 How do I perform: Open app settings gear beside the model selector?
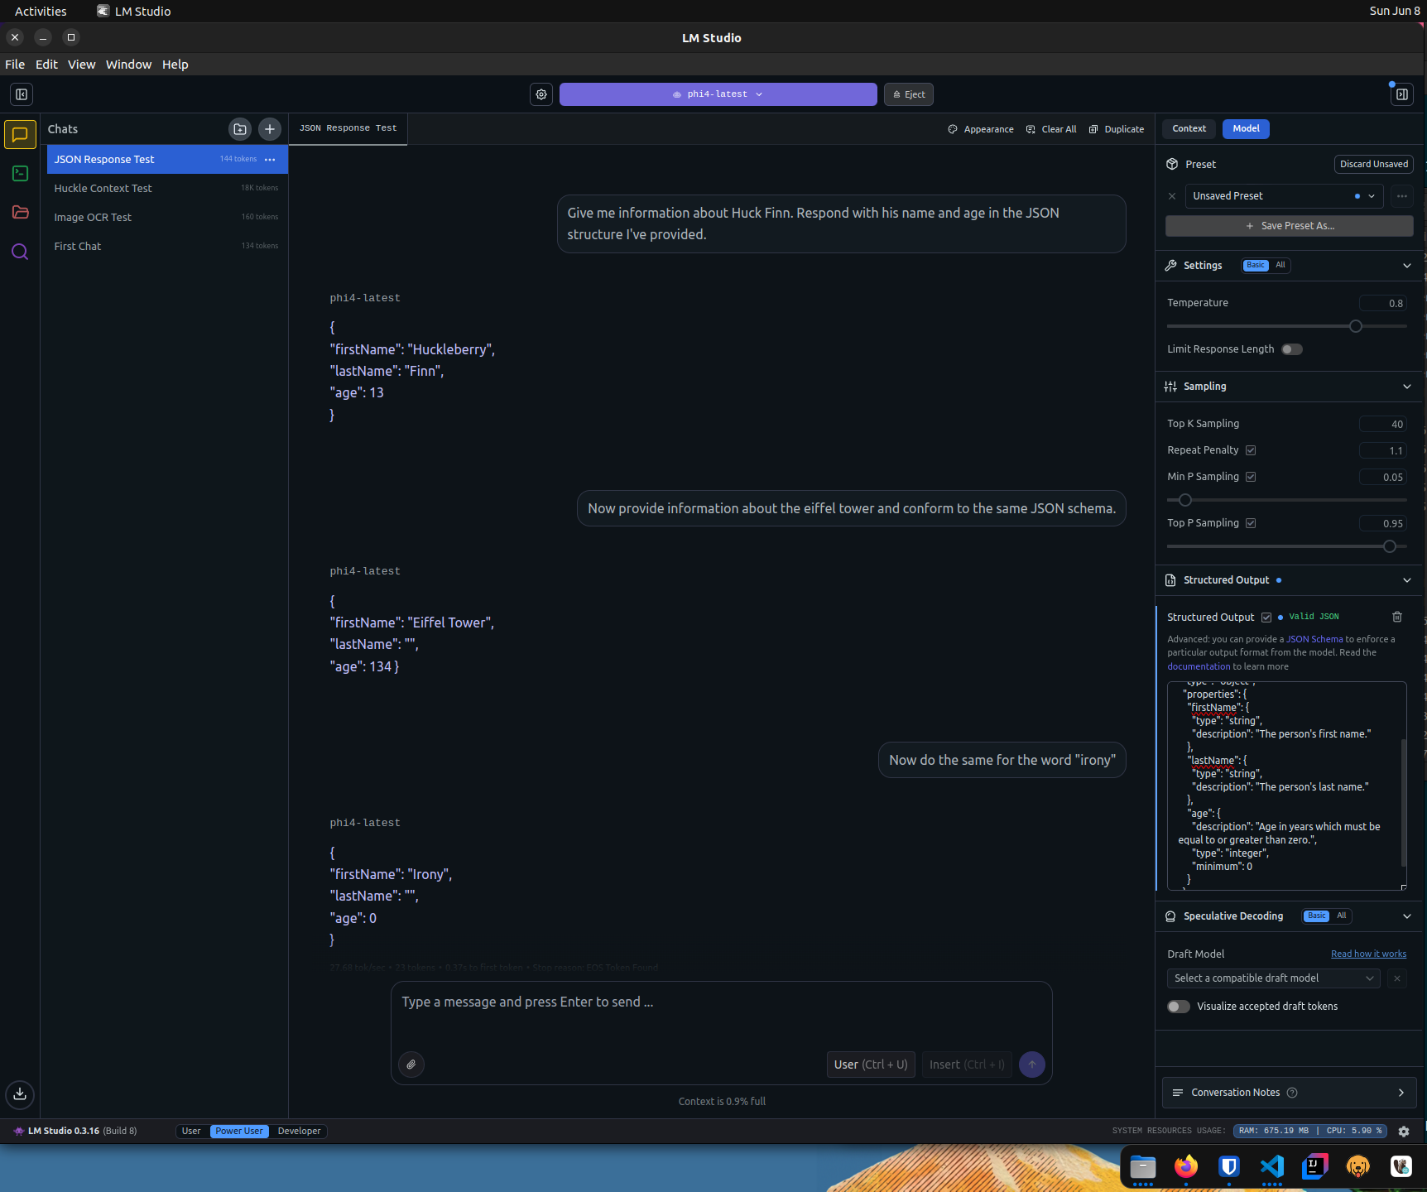(x=541, y=94)
